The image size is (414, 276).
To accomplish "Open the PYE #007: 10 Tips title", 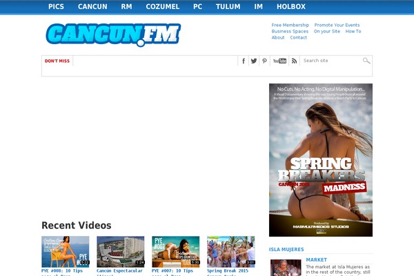I will 172,271.
